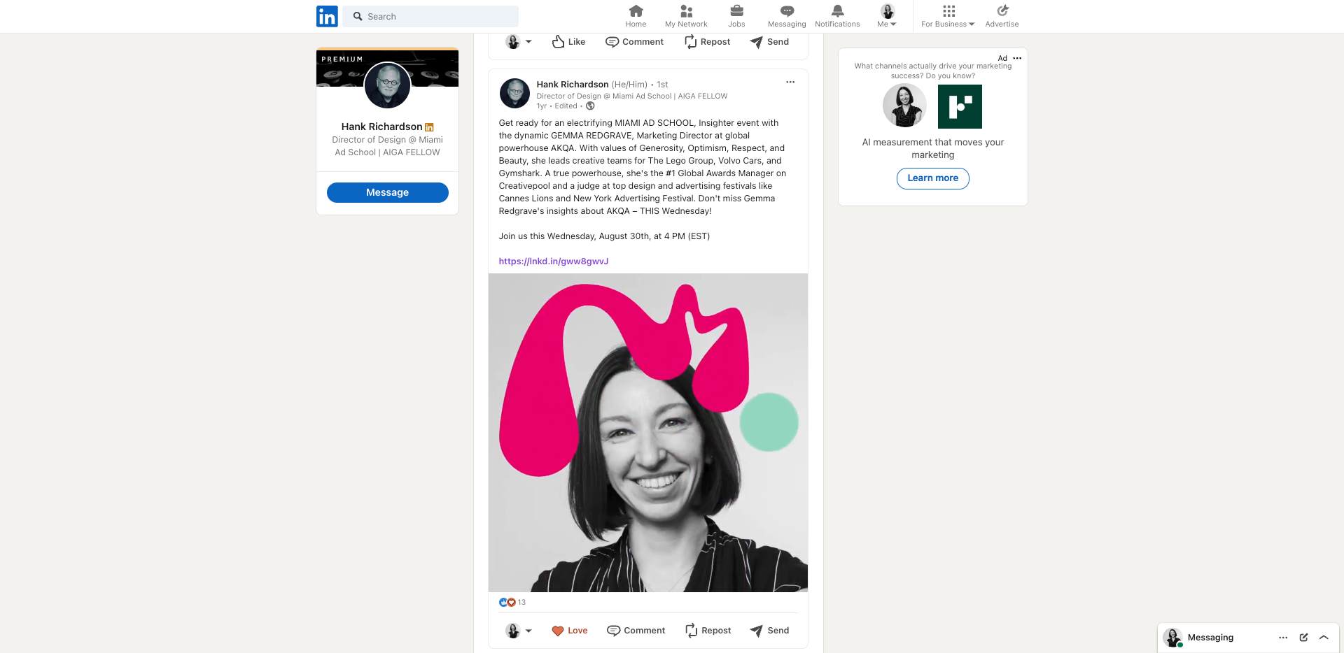Click the post visibility globe icon
Viewport: 1344px width, 653px height.
click(590, 106)
